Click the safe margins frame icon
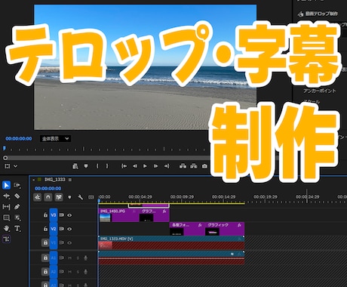The image size is (347, 287). tap(7, 166)
